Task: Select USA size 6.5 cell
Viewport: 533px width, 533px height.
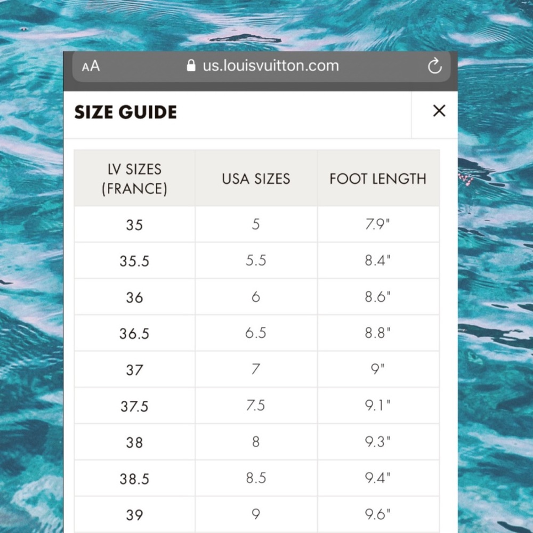Action: click(255, 333)
